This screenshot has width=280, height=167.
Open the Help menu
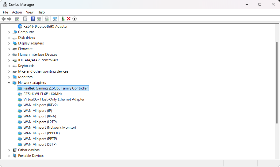pyautogui.click(x=41, y=12)
